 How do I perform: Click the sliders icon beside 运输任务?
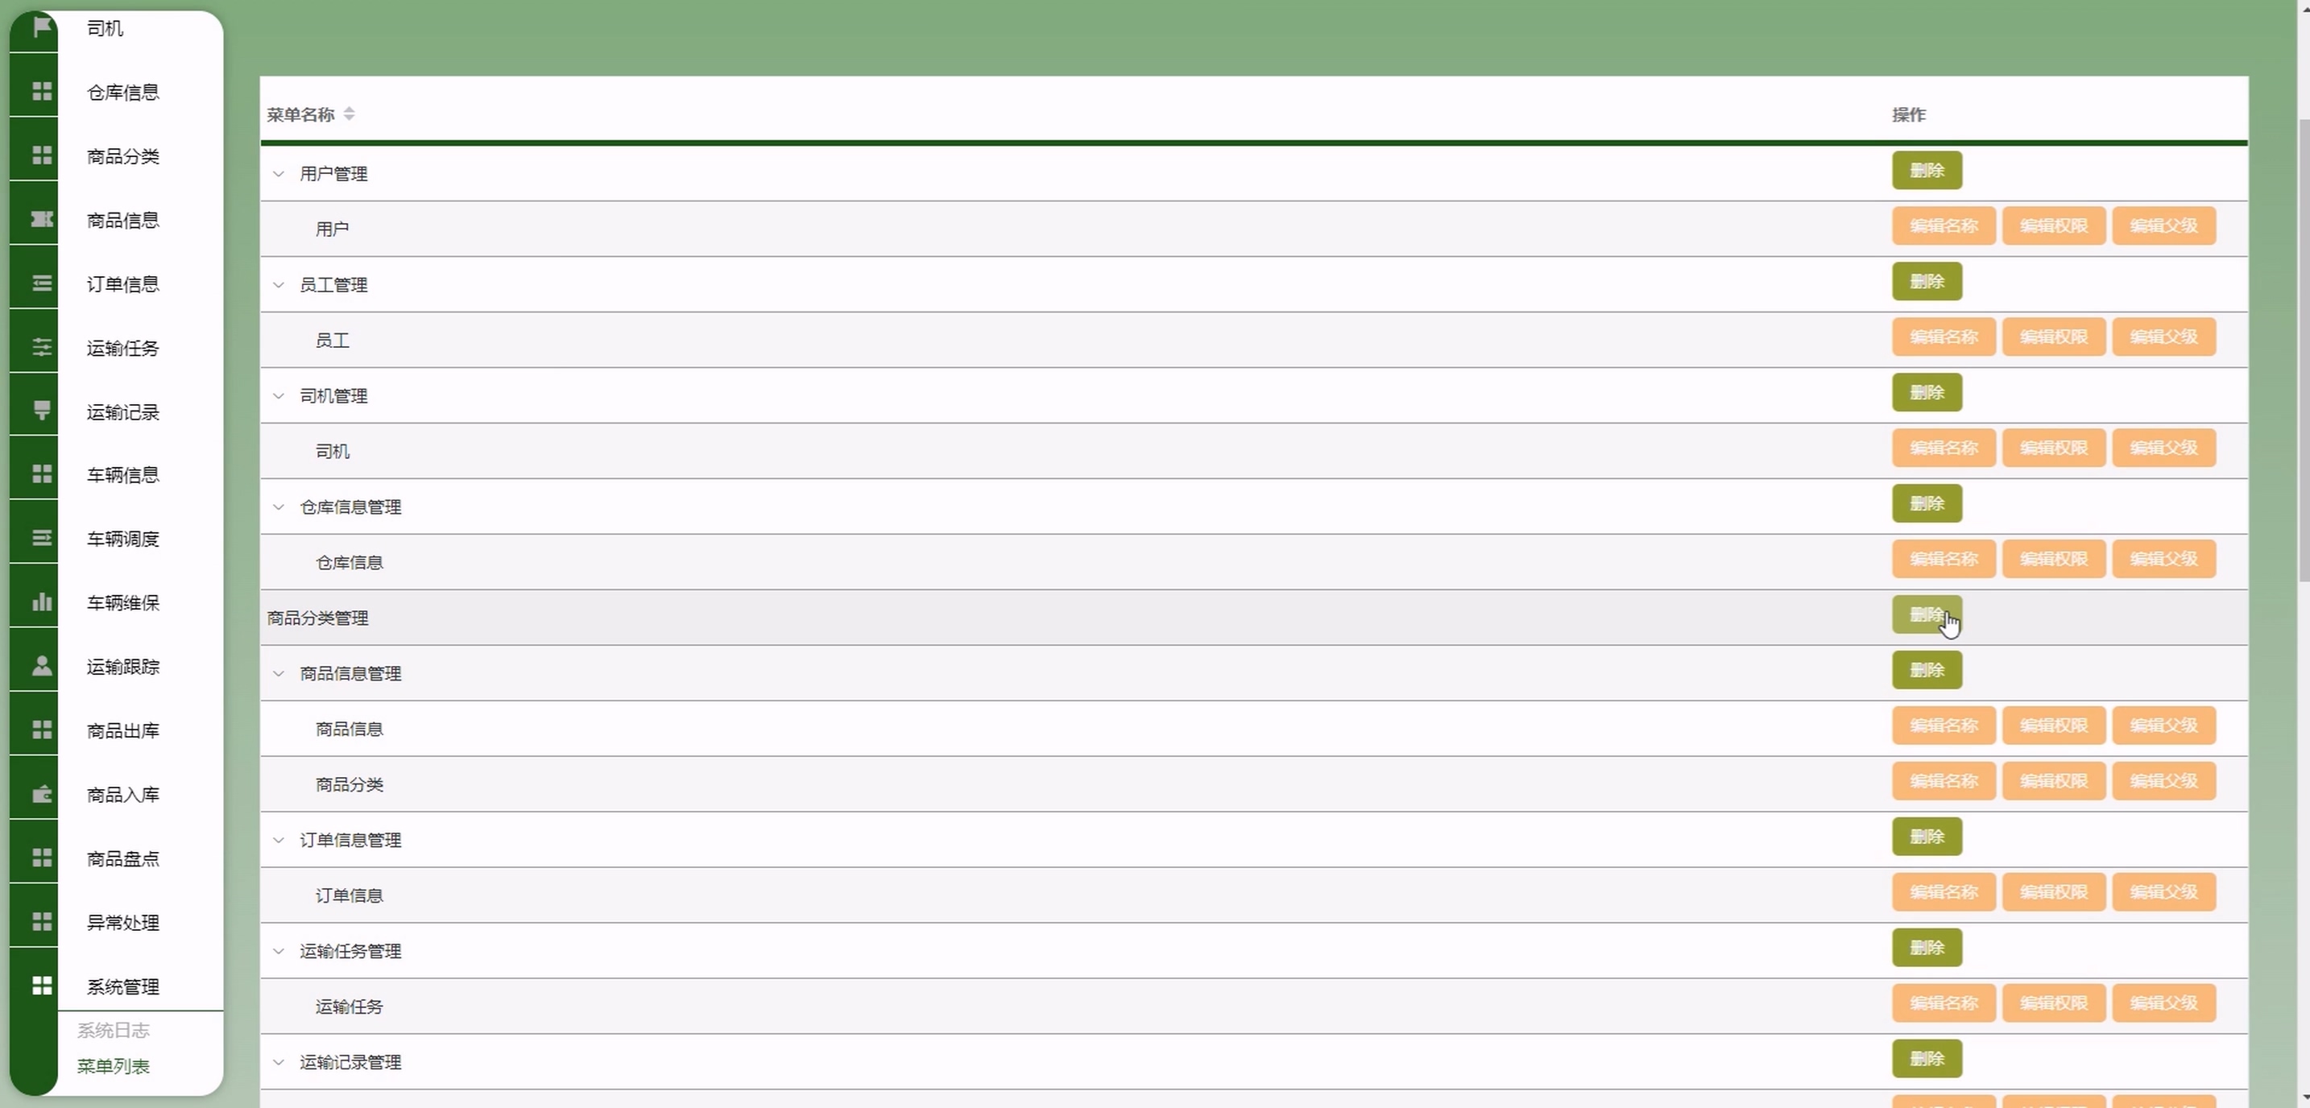pyautogui.click(x=41, y=347)
